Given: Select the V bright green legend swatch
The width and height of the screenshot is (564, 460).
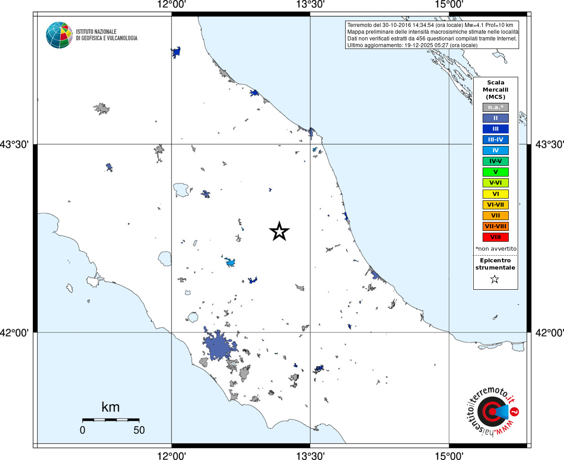Looking at the screenshot, I should point(496,172).
